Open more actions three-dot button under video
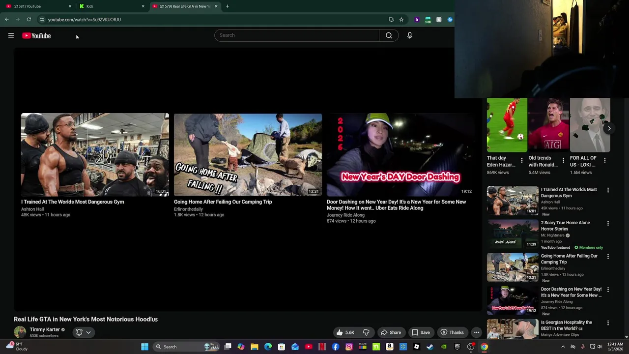 (476, 332)
